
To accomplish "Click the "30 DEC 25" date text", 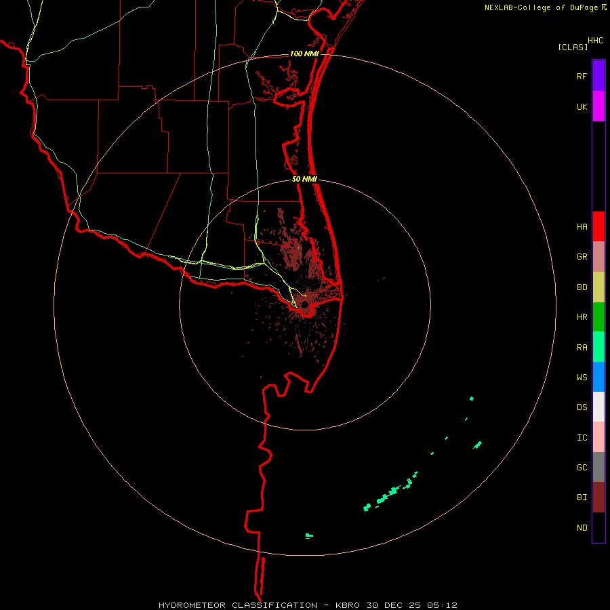I will 393,605.
